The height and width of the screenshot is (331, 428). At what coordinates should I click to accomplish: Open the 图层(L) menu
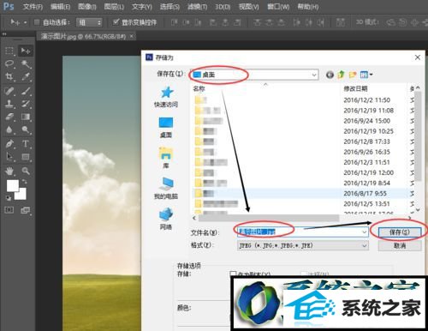pos(114,7)
